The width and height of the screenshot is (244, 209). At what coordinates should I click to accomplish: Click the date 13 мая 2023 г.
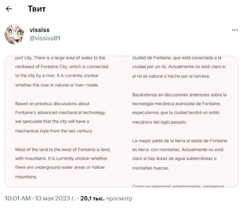[x=55, y=198]
